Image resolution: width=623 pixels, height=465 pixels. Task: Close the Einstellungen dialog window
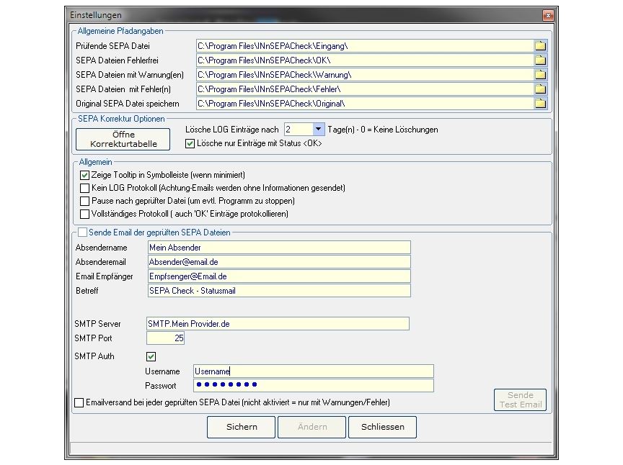point(548,14)
